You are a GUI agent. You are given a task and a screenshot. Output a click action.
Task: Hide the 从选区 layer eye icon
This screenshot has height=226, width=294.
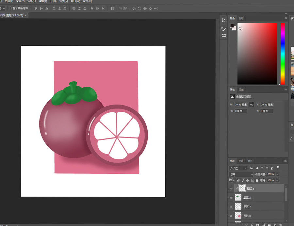click(231, 216)
